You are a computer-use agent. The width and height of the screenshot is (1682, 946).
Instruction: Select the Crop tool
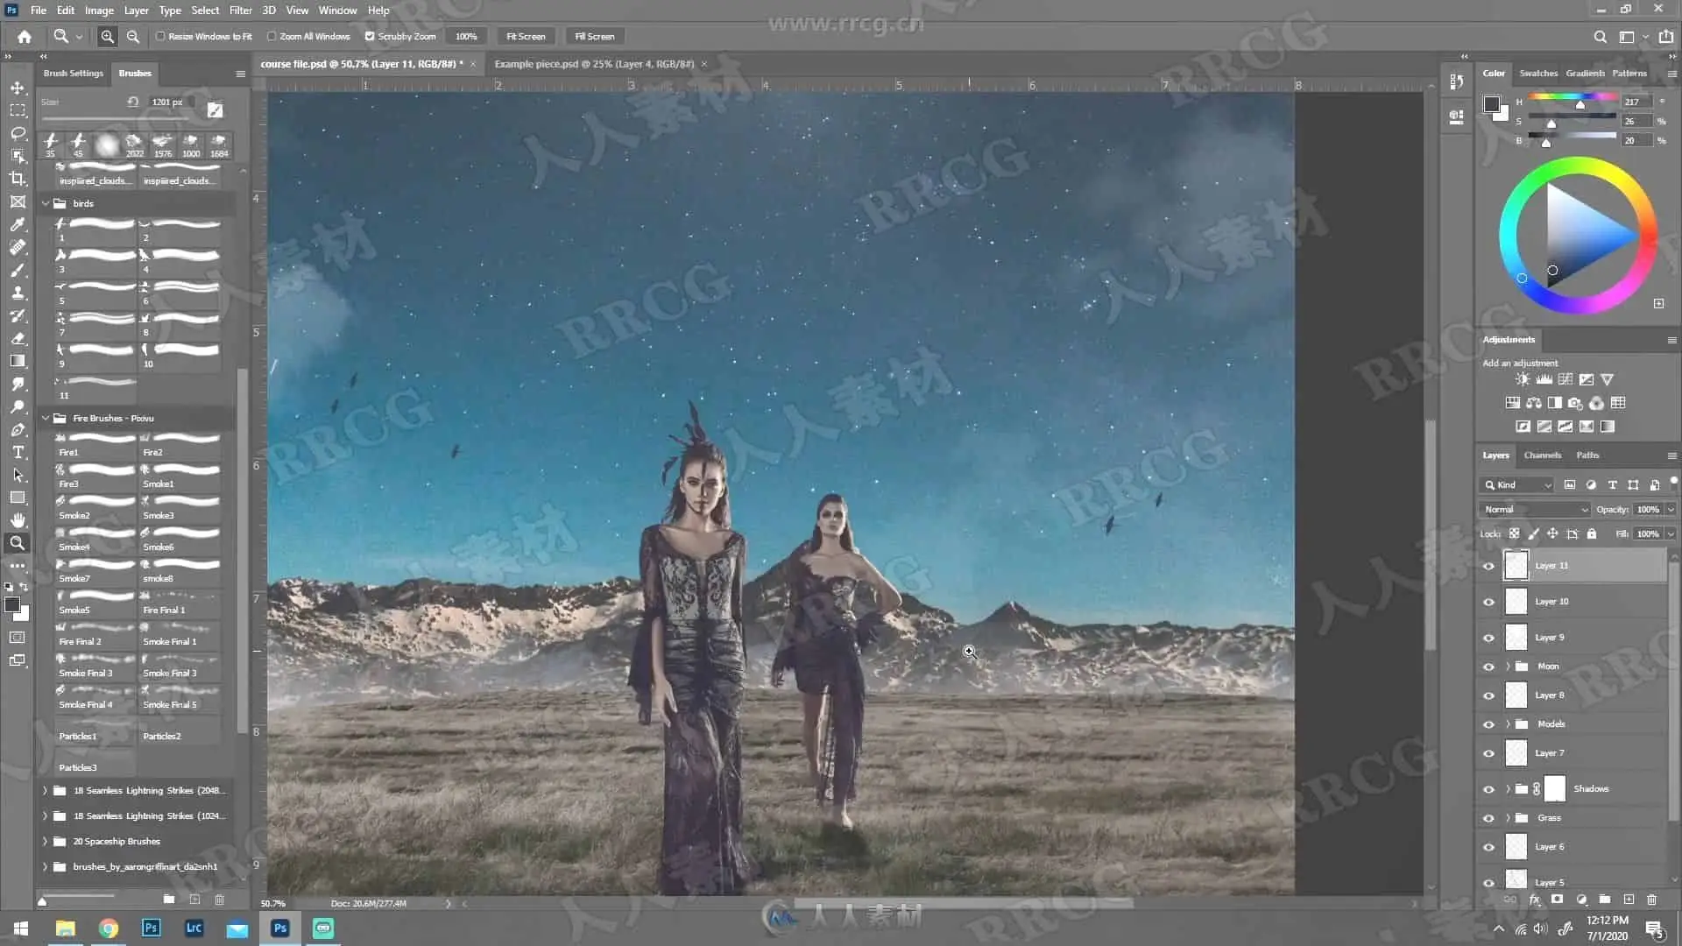pyautogui.click(x=18, y=179)
